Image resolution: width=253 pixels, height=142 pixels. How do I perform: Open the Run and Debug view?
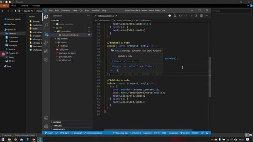tap(46, 43)
